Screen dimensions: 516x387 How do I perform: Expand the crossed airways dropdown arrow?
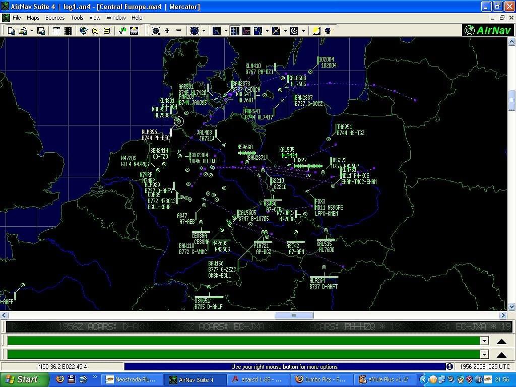tap(285, 31)
